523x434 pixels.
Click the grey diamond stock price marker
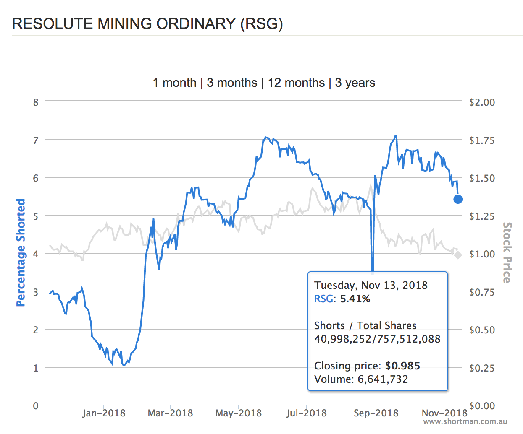click(x=458, y=255)
